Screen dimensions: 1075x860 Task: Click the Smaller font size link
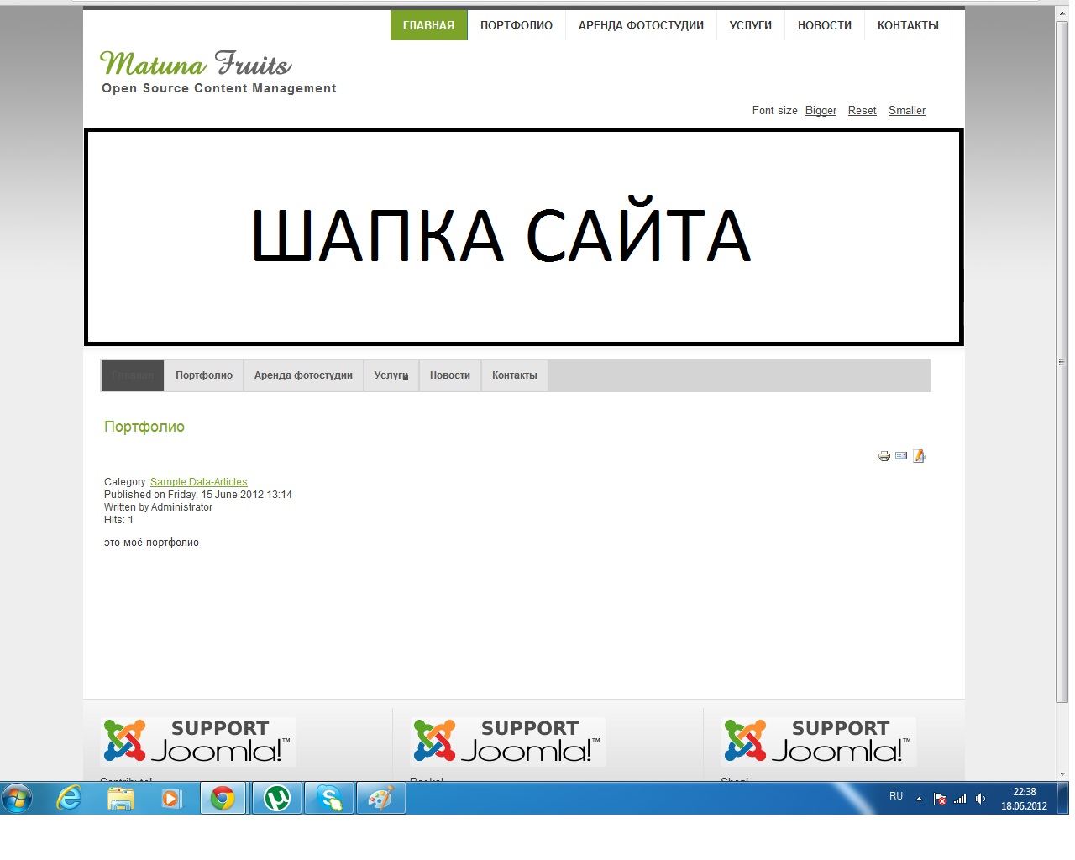point(906,111)
